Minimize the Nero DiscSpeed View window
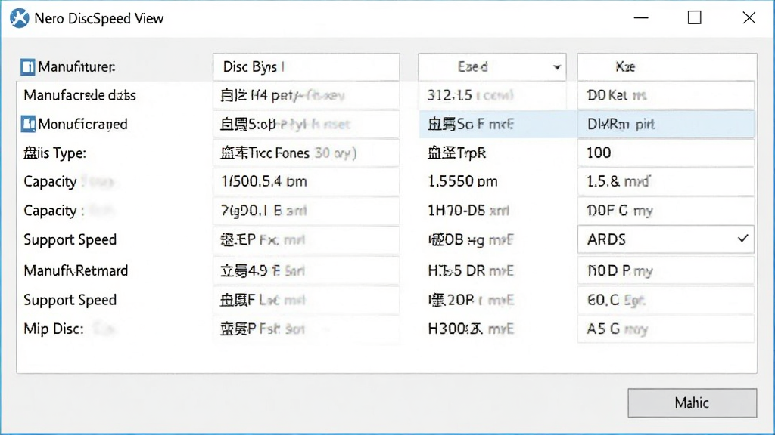Image resolution: width=775 pixels, height=435 pixels. [641, 18]
